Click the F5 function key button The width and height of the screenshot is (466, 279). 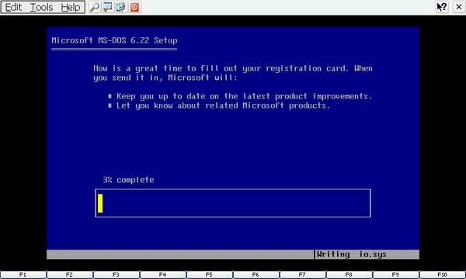coord(209,275)
